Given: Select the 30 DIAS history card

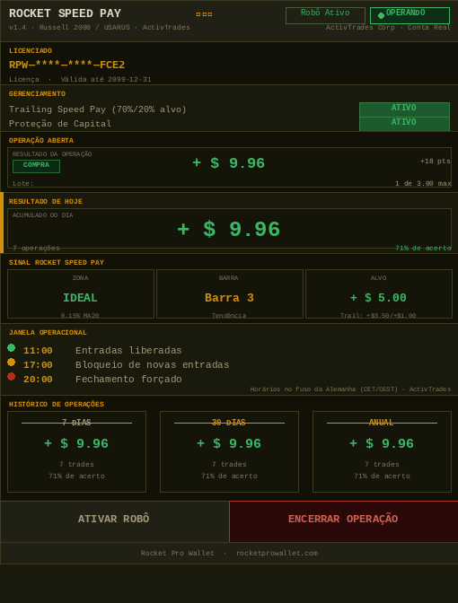Looking at the screenshot, I should [229, 451].
